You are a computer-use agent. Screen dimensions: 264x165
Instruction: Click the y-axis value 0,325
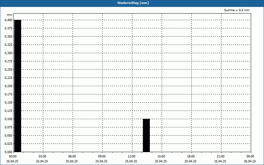pyautogui.click(x=9, y=45)
